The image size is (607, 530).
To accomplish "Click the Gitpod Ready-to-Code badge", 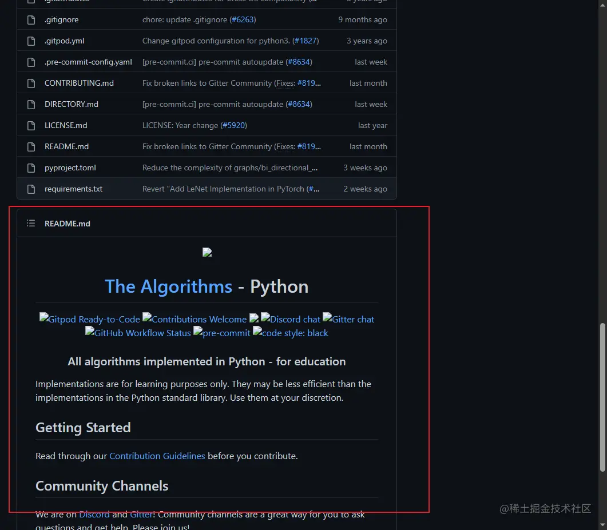I will pyautogui.click(x=90, y=319).
